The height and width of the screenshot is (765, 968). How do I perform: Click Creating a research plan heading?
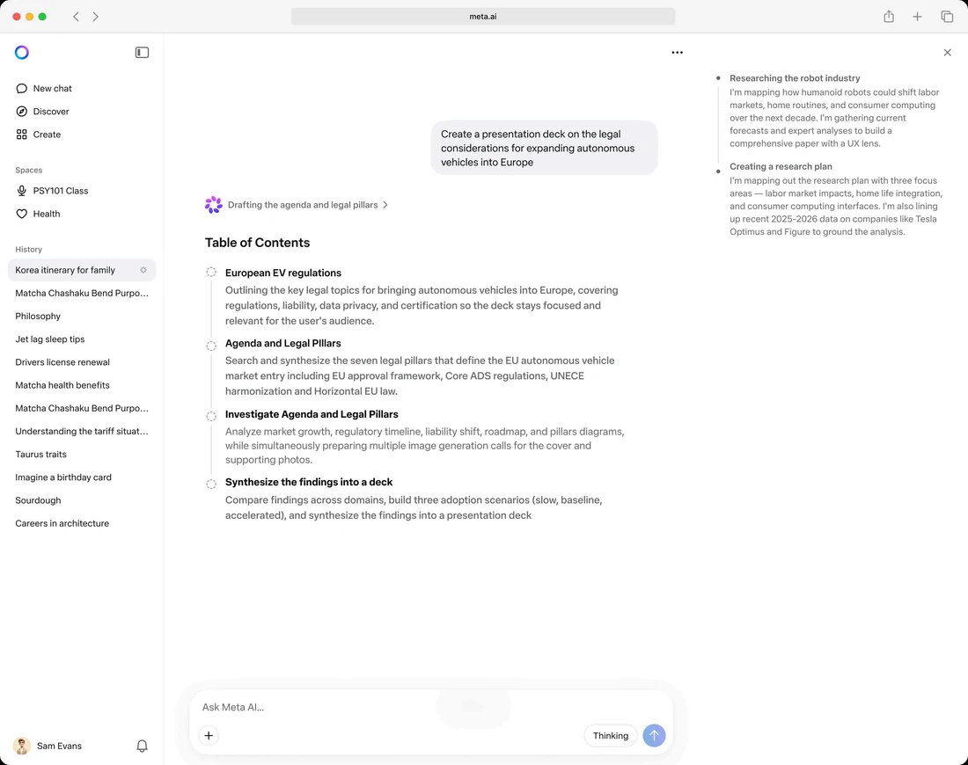click(781, 166)
